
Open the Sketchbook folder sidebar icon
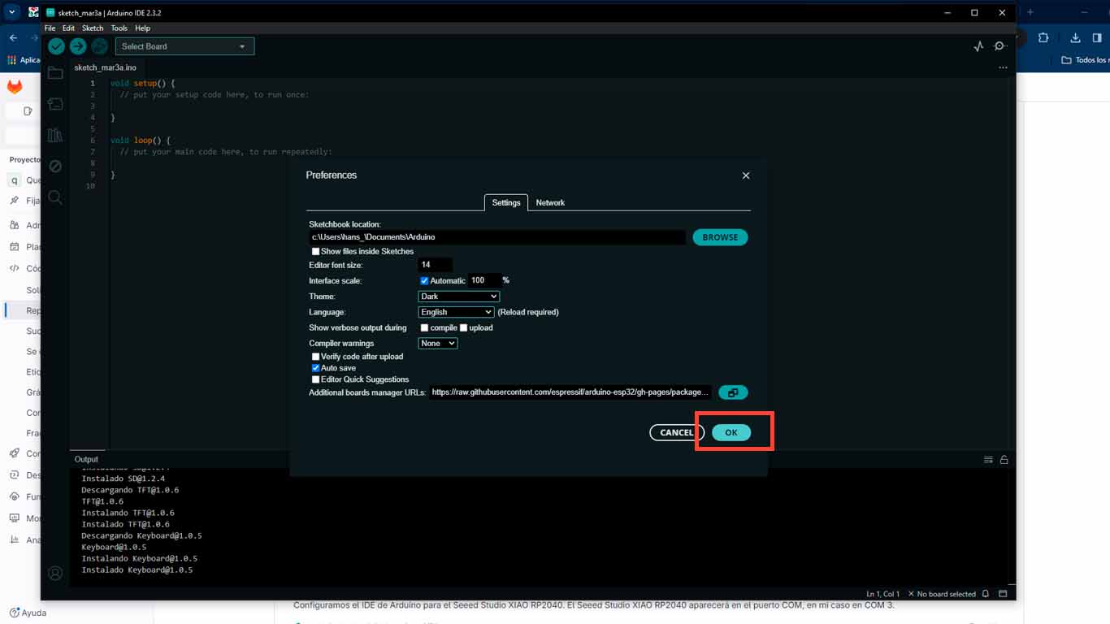point(55,73)
